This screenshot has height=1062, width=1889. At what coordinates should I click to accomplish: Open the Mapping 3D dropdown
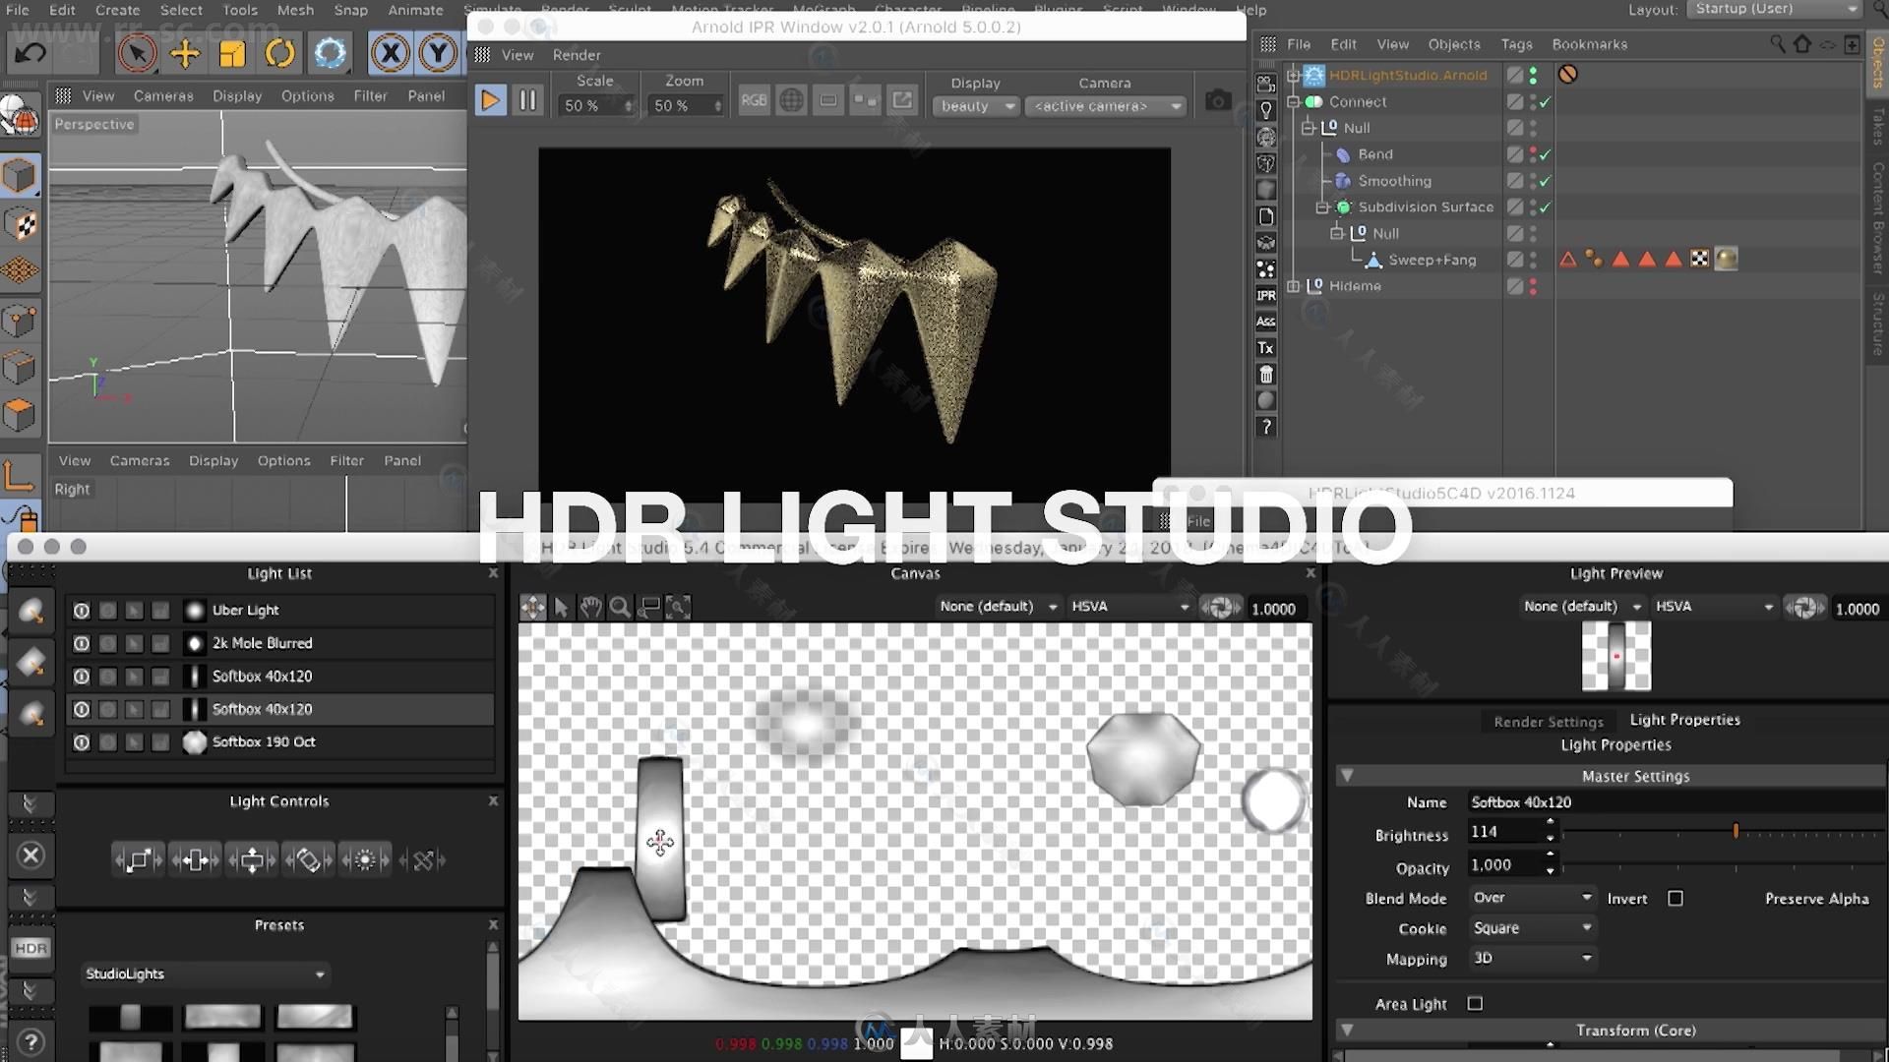pos(1531,959)
